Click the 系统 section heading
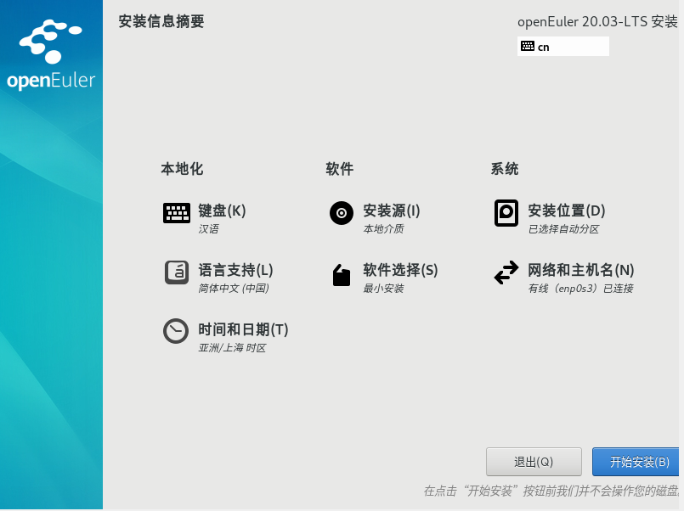 [x=504, y=169]
